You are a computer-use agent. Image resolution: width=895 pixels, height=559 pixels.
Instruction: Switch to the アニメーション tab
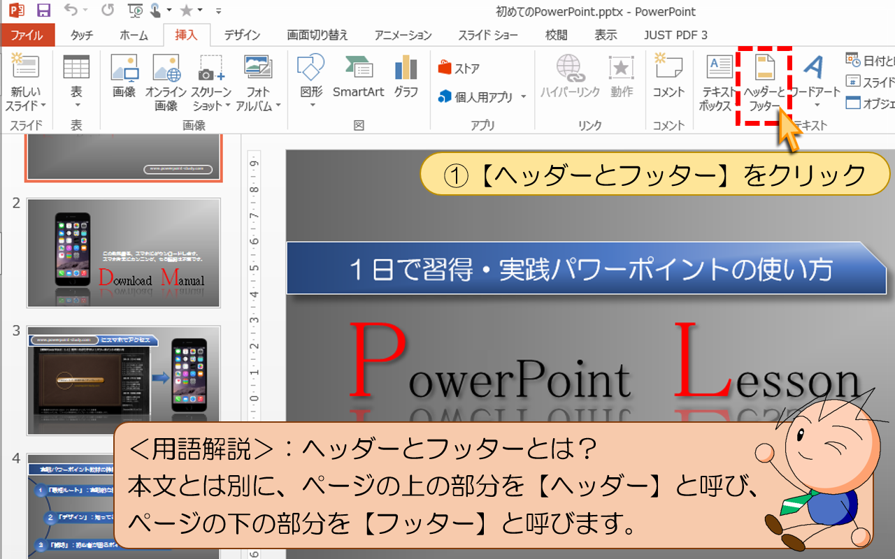coord(403,35)
